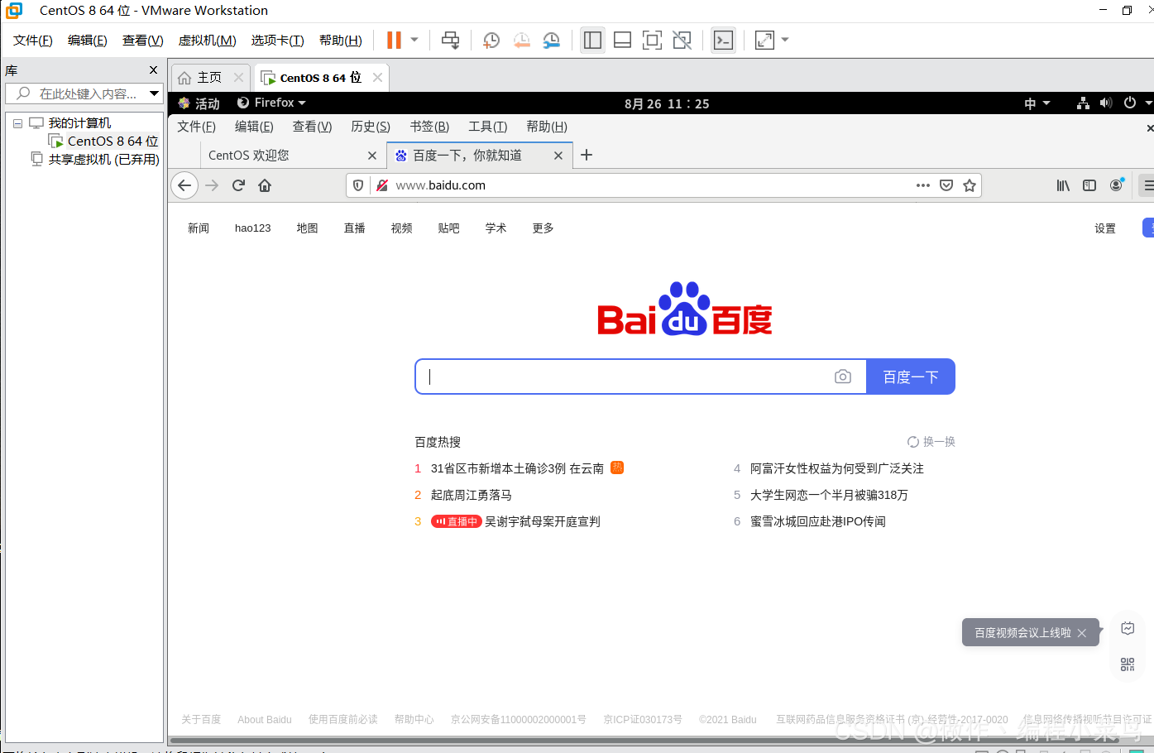Screen dimensions: 1154x753
Task: Collapse the 我的计算机 tree node
Action: coord(17,123)
